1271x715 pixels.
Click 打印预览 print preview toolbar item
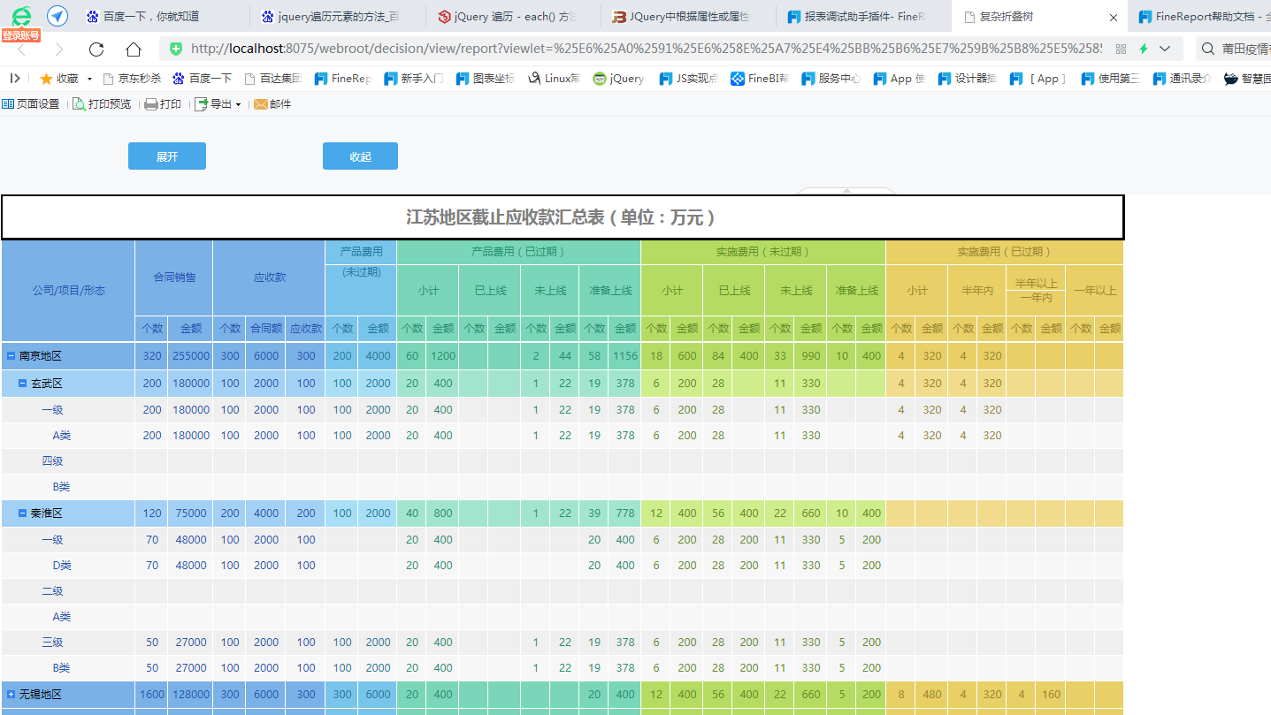coord(102,104)
